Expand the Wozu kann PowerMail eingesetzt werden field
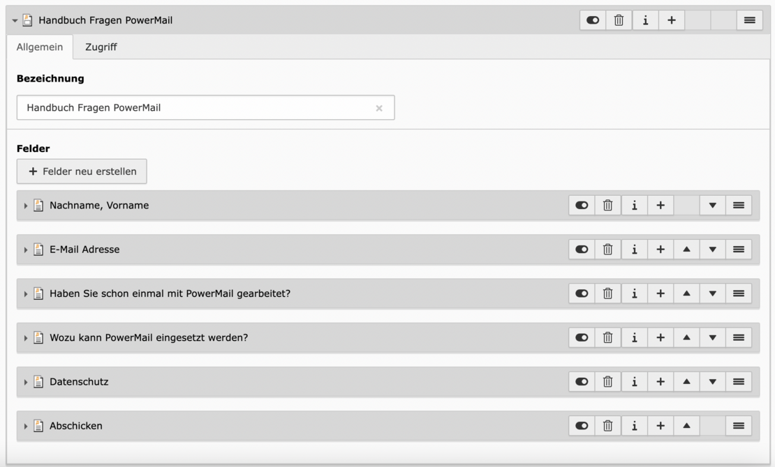 [x=26, y=338]
